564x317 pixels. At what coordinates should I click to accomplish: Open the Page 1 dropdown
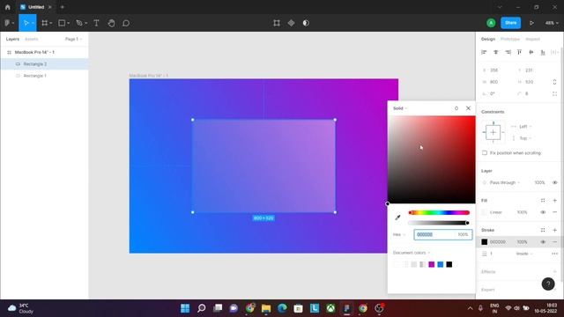coord(73,39)
